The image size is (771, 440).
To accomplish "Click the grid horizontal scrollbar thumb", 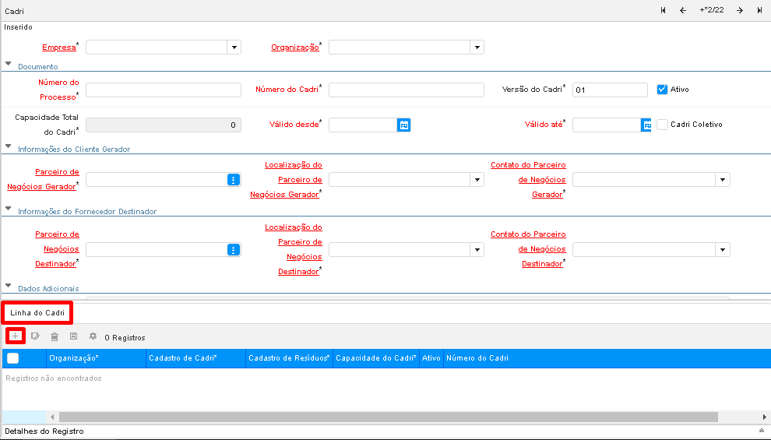I will (389, 417).
